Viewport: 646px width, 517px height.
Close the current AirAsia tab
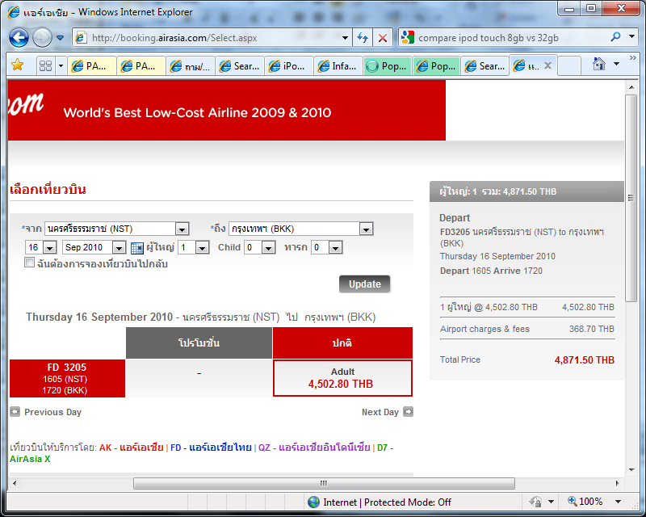click(x=547, y=65)
